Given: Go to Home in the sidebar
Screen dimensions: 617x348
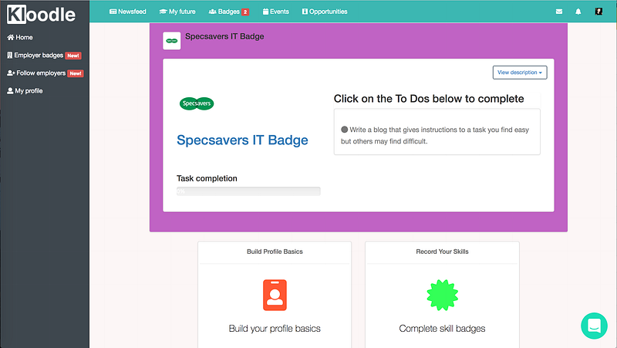Looking at the screenshot, I should [20, 37].
